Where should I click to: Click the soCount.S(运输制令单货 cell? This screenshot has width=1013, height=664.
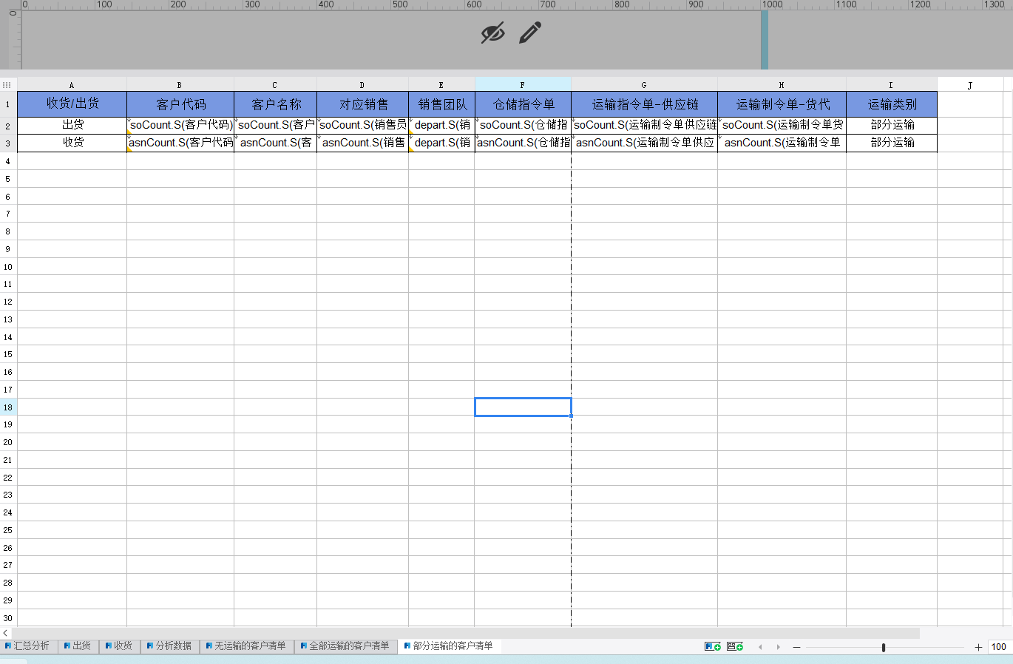click(x=782, y=125)
